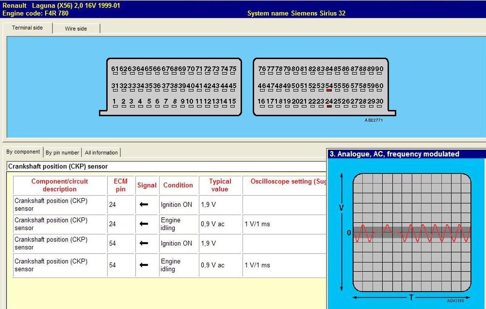This screenshot has height=309, width=486.
Task: Click ECM pin '54' in the Engine idling row
Action: (112, 265)
